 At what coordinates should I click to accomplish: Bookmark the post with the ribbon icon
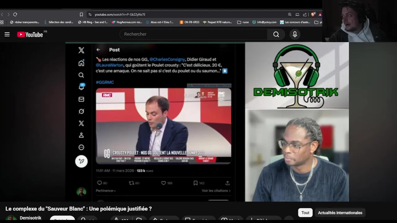[x=195, y=183]
